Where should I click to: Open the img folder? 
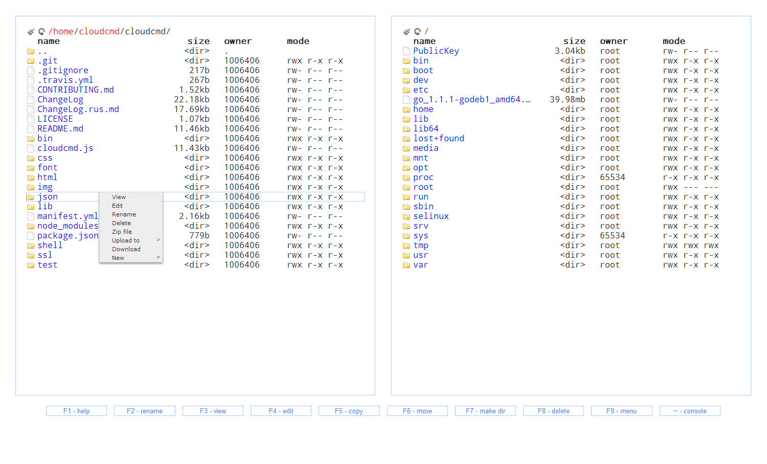tap(45, 187)
